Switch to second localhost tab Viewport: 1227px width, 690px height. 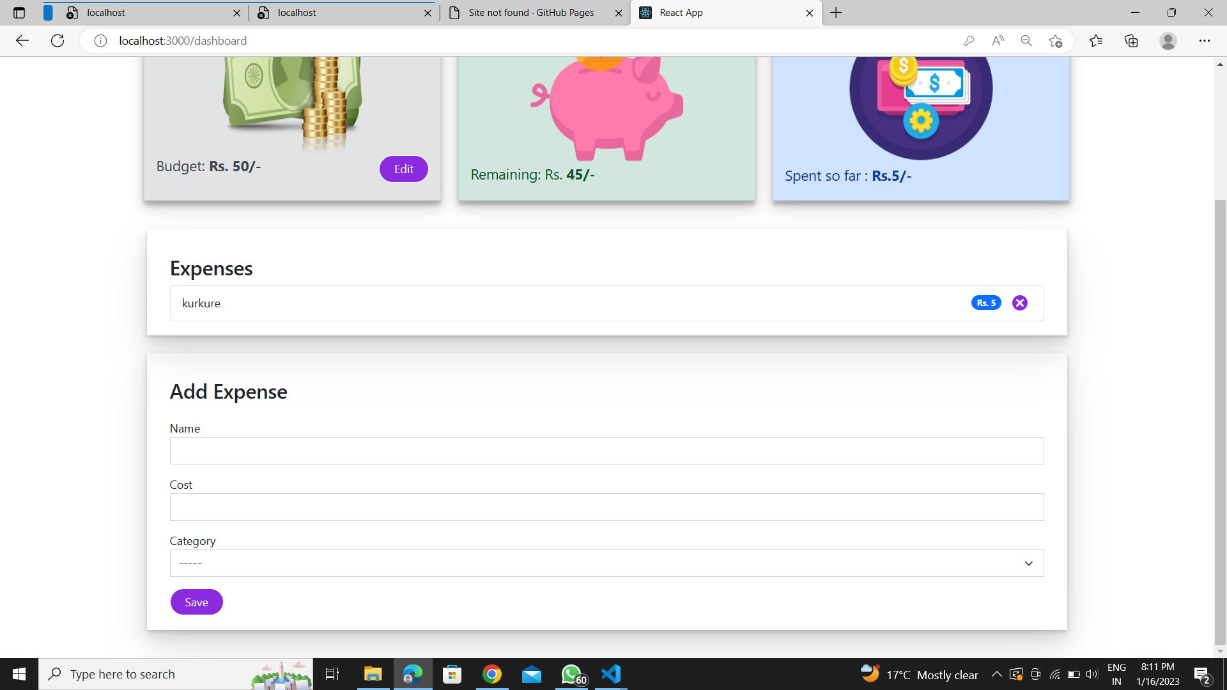tap(343, 13)
